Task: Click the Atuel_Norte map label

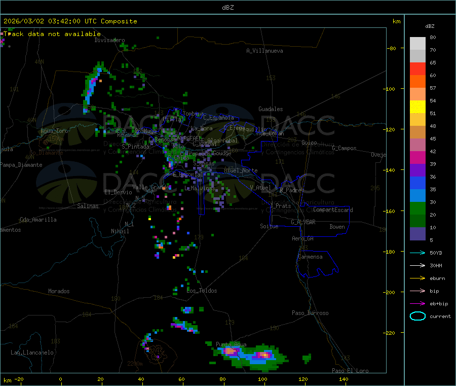Action: point(241,170)
